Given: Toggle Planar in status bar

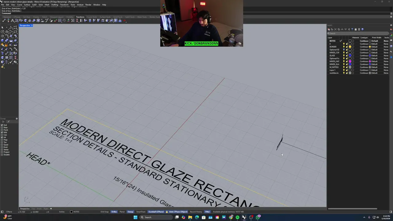Looking at the screenshot, I should 122,212.
